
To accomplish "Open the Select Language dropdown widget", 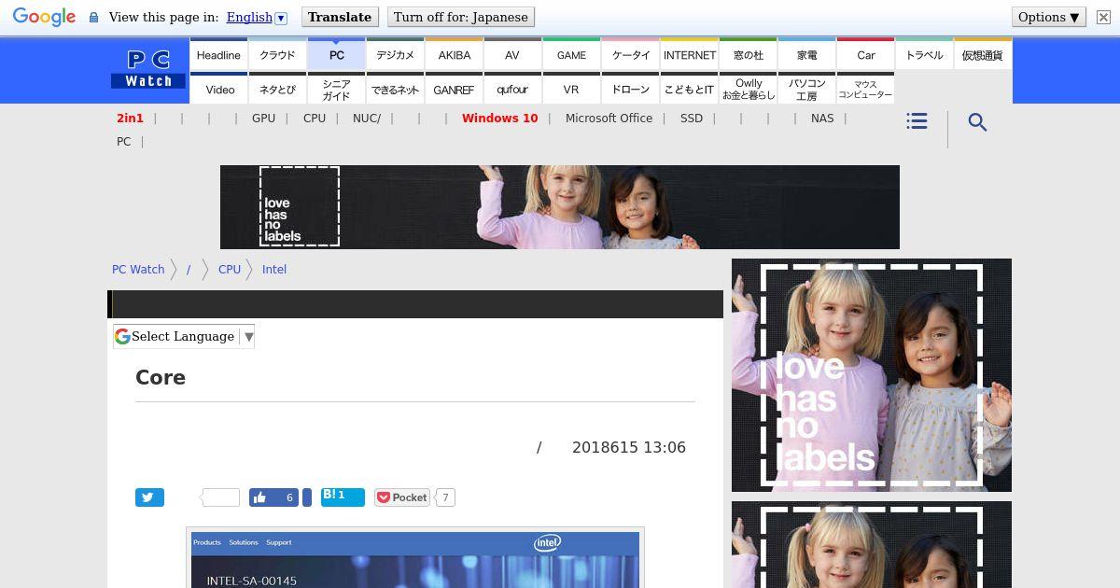I will [x=184, y=336].
